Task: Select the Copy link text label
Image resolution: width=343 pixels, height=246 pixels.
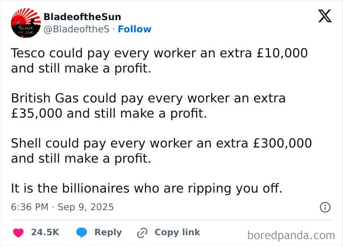Action: (x=177, y=232)
